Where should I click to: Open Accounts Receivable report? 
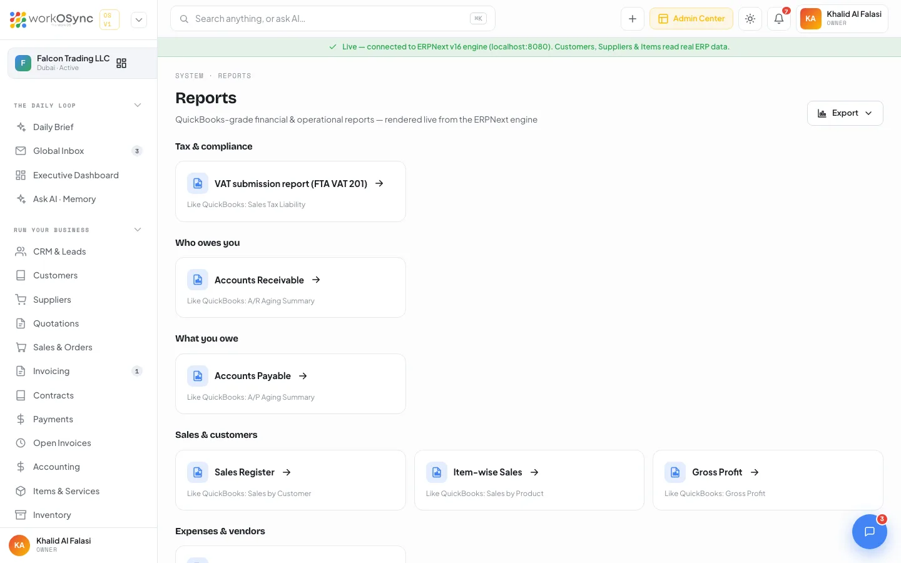[290, 288]
